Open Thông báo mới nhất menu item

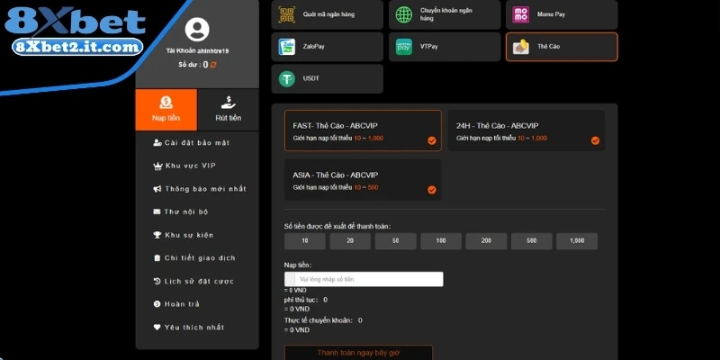[199, 189]
